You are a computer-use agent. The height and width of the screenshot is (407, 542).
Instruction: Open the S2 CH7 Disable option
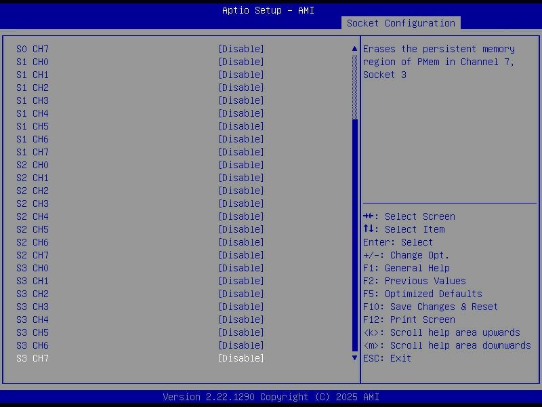coord(241,255)
